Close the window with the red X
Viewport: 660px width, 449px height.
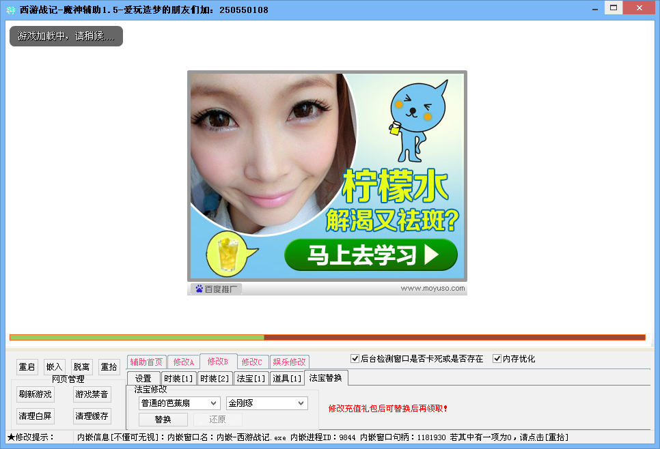point(639,8)
